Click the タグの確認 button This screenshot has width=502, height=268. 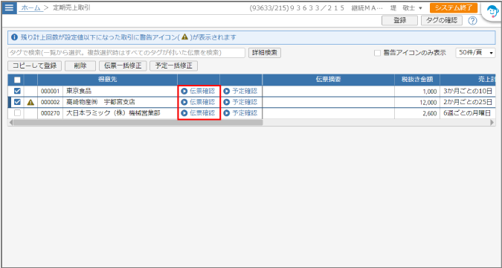(442, 21)
